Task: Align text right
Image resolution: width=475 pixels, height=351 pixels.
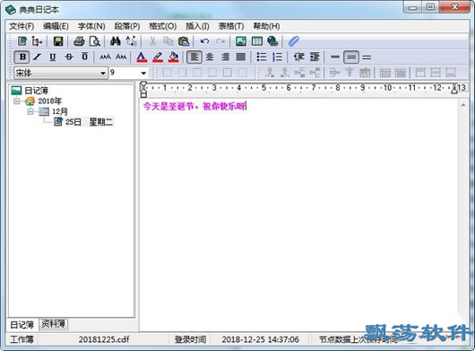Action: pos(225,57)
